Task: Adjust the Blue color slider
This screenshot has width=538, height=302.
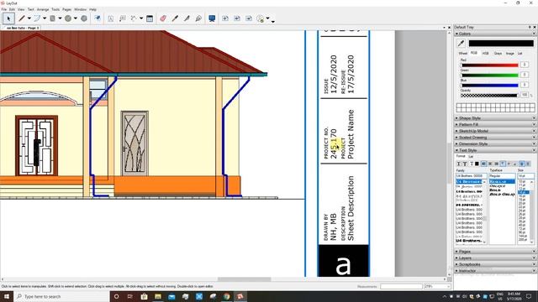Action: [489, 85]
